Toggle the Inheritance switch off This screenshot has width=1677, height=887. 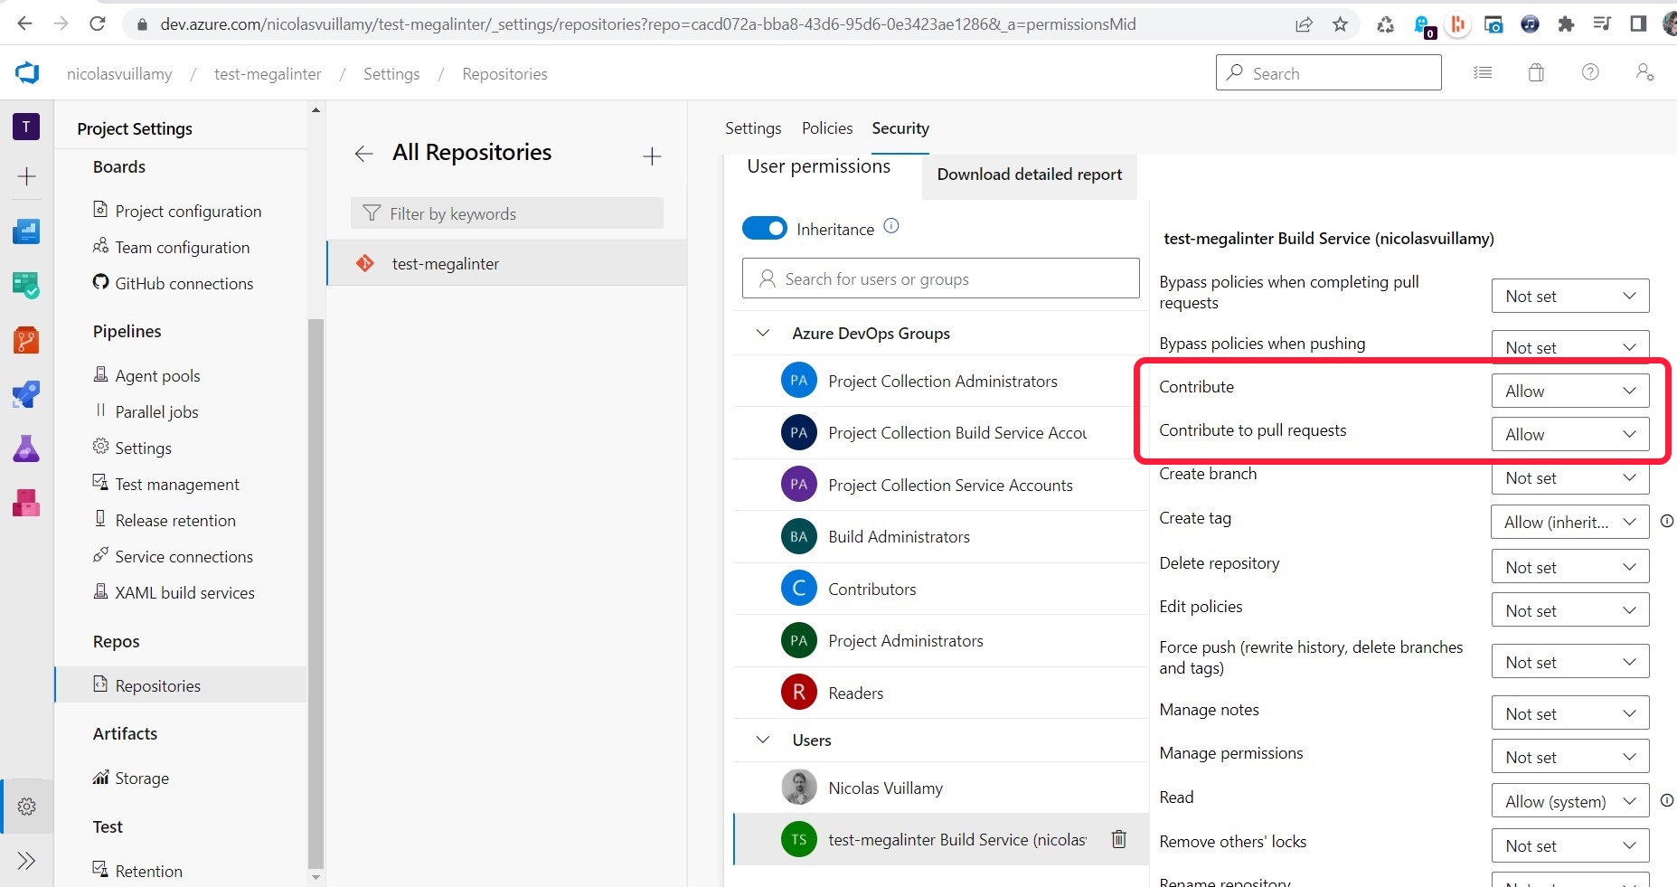tap(764, 229)
